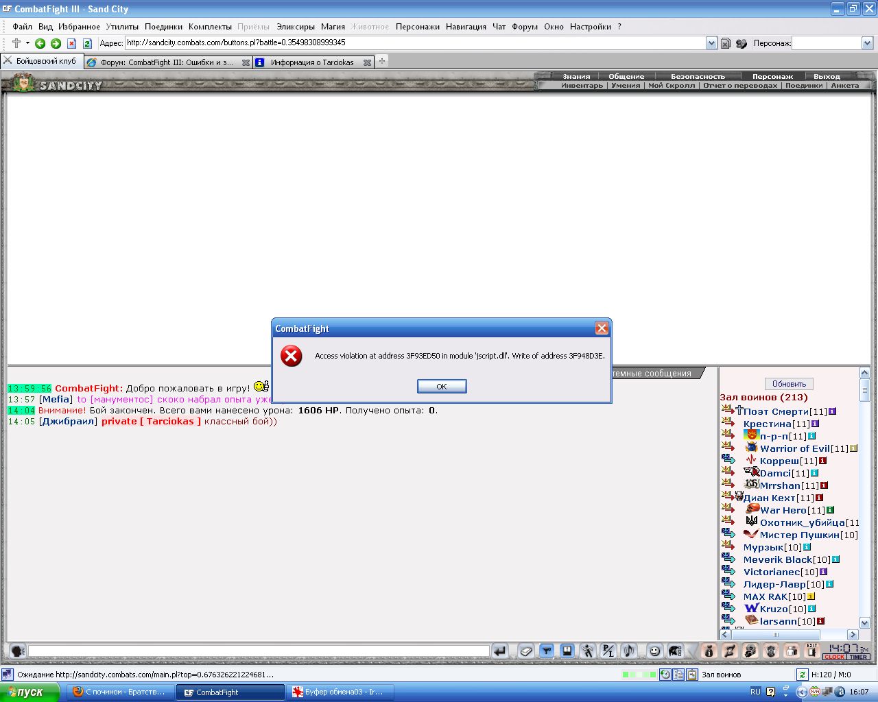Open the Знания game menu
The width and height of the screenshot is (878, 702).
[x=576, y=76]
